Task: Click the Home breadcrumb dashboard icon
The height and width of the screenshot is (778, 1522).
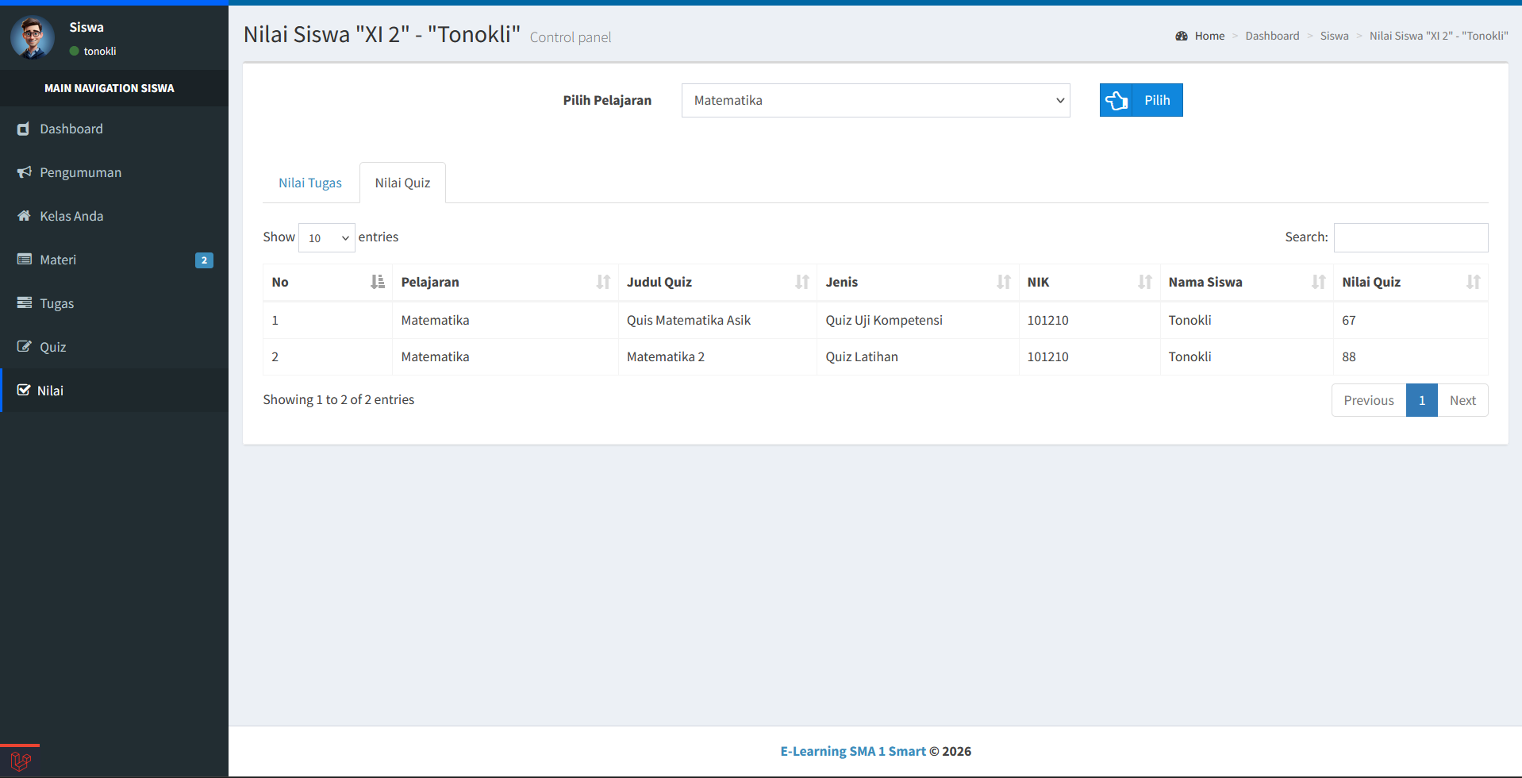Action: pyautogui.click(x=1182, y=36)
